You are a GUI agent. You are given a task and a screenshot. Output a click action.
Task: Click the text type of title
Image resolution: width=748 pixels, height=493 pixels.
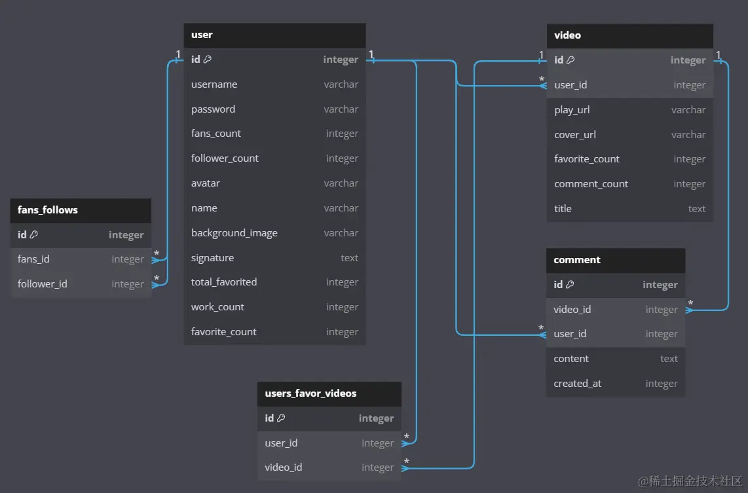click(x=696, y=209)
